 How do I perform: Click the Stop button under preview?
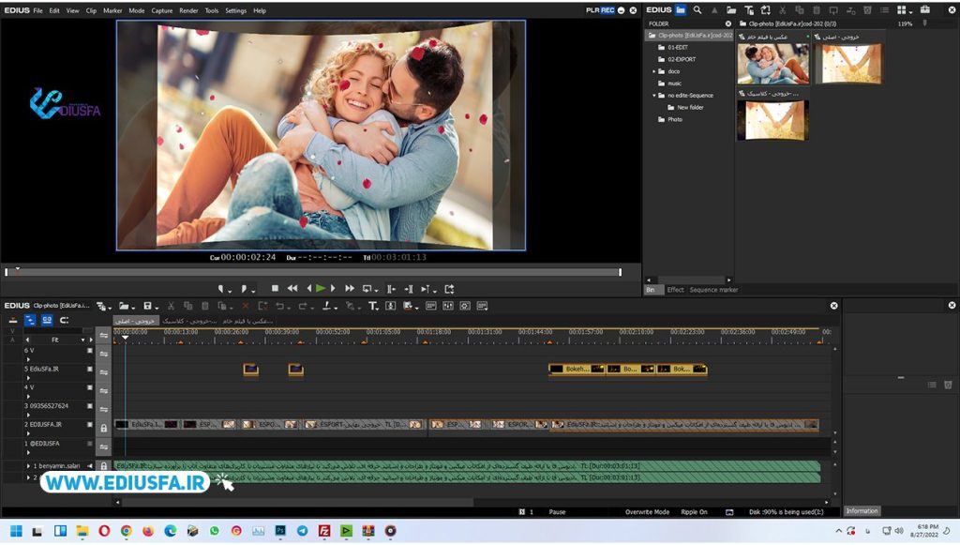pyautogui.click(x=275, y=288)
